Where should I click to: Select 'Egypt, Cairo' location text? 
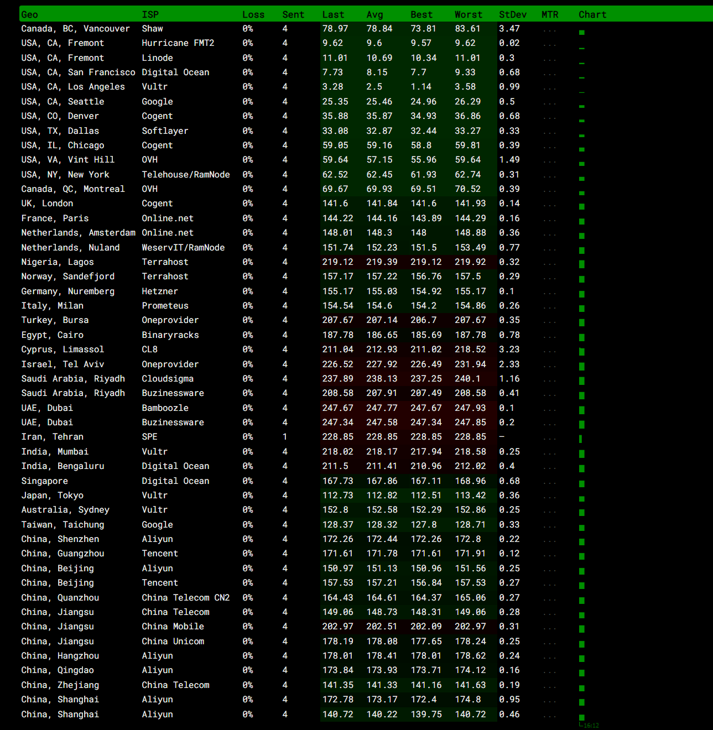(x=53, y=335)
